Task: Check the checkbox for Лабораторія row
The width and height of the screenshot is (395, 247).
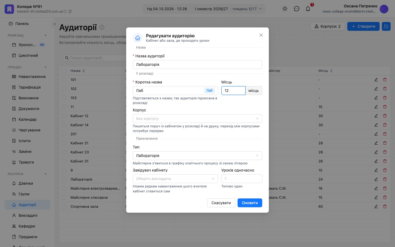Action: point(64,179)
